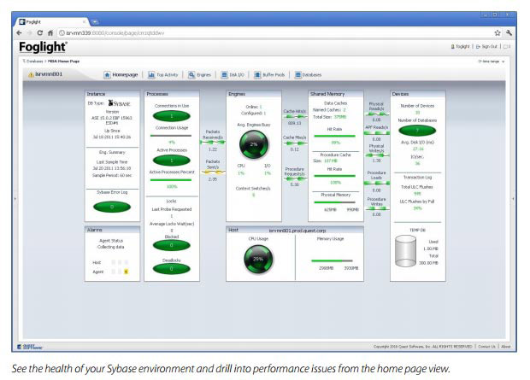
Task: Click the Packets Received/s flow
Action: 213,143
